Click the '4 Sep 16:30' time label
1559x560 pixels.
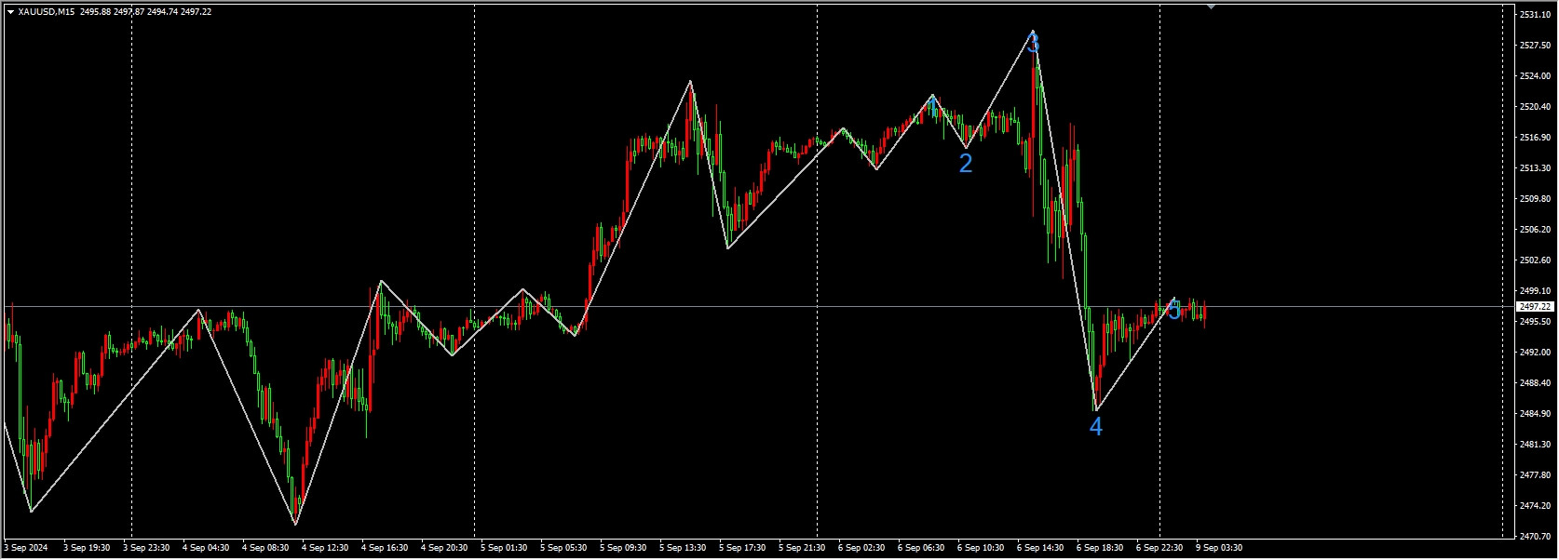coord(385,548)
